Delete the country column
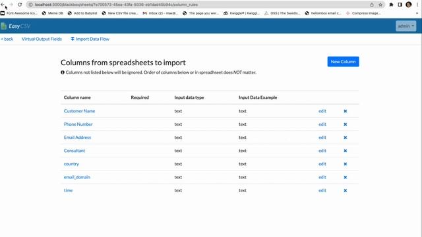Viewport: 422px width, 237px height. point(346,164)
